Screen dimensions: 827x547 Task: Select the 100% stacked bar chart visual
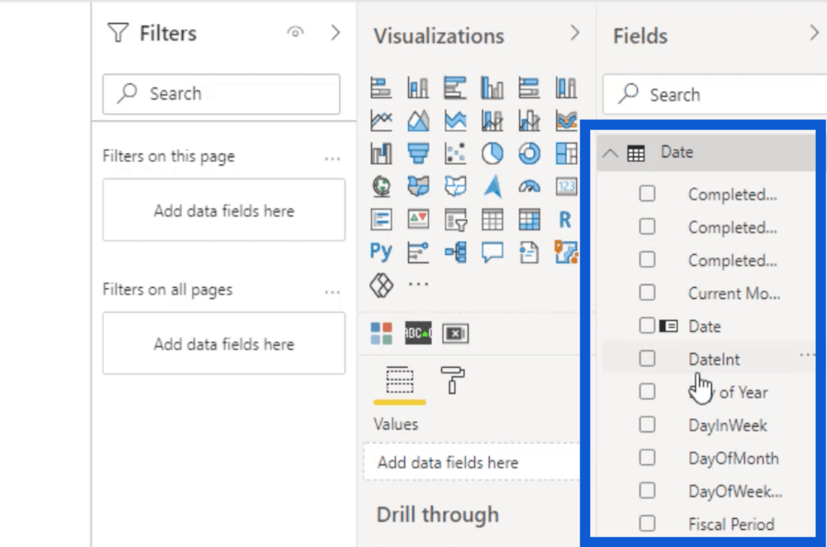click(529, 87)
